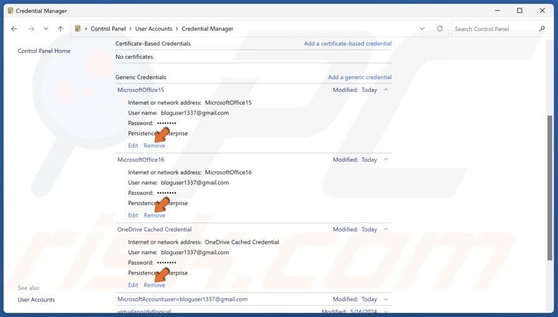Click the vertical scrollbar thumb
Image resolution: width=558 pixels, height=317 pixels.
pos(550,188)
